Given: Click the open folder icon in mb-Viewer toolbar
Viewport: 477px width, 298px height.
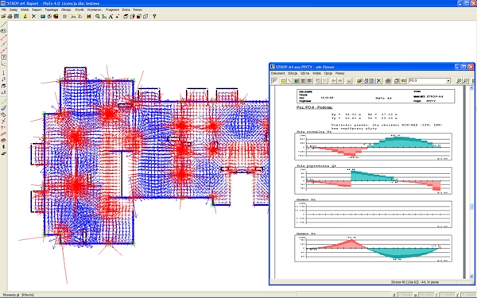Looking at the screenshot, I should (359, 81).
